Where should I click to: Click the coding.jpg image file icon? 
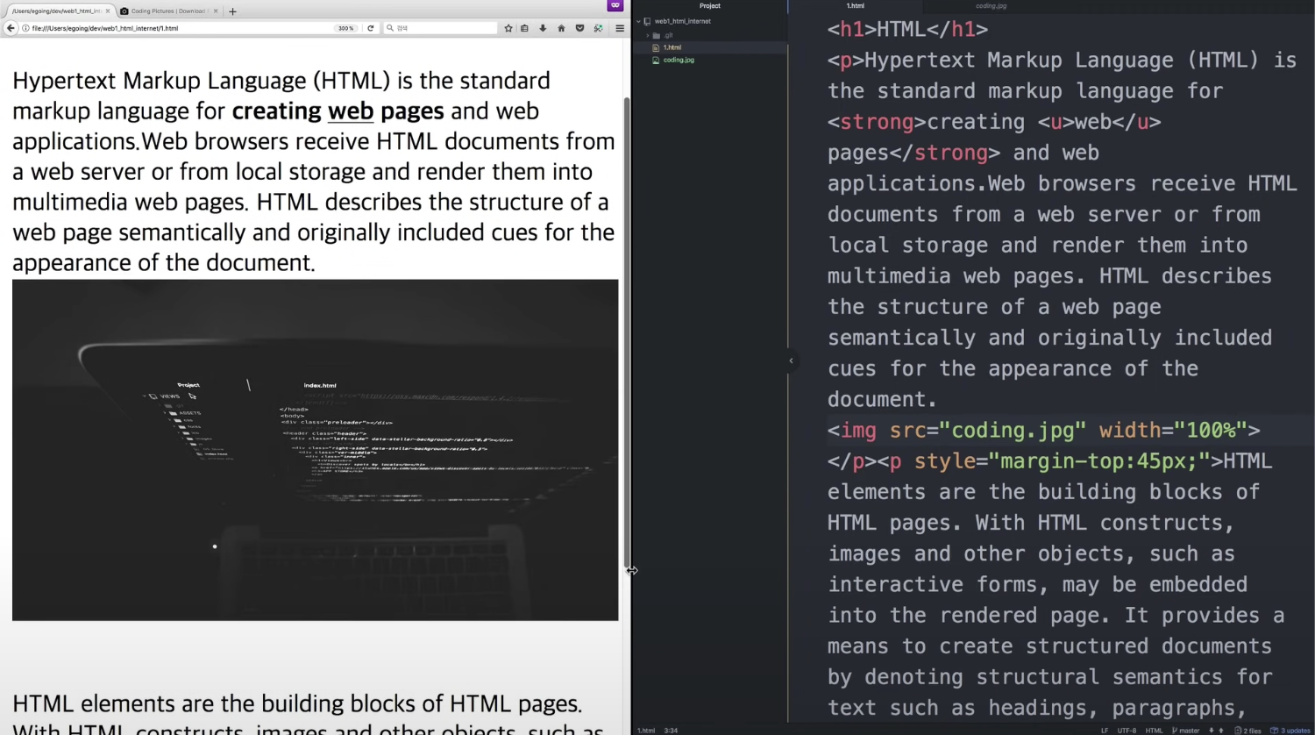coord(656,60)
